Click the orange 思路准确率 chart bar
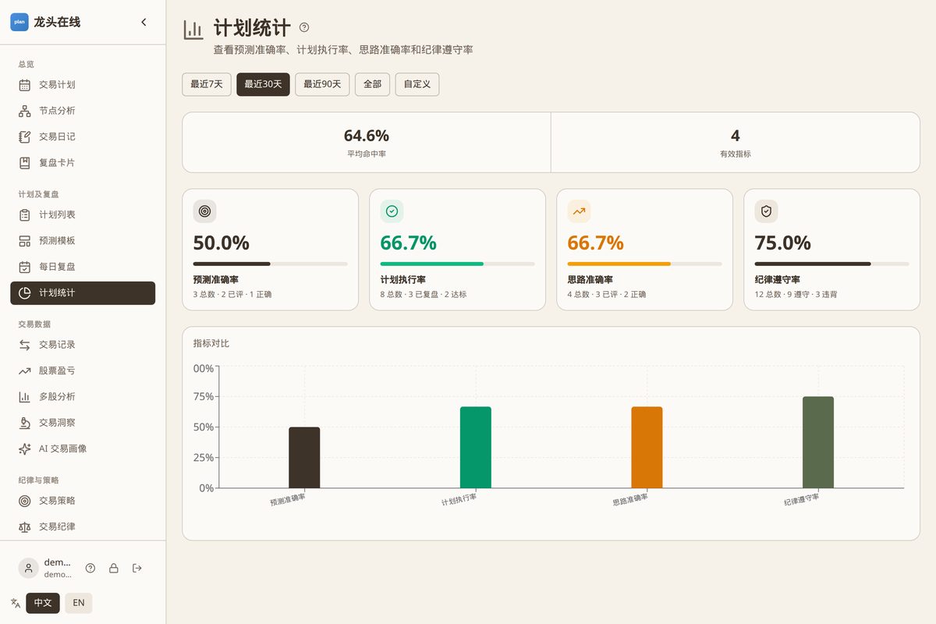 [x=647, y=448]
